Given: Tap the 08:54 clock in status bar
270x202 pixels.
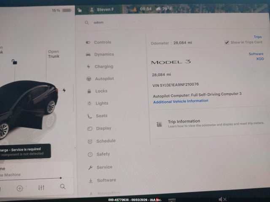Looking at the screenshot, I should [x=146, y=9].
